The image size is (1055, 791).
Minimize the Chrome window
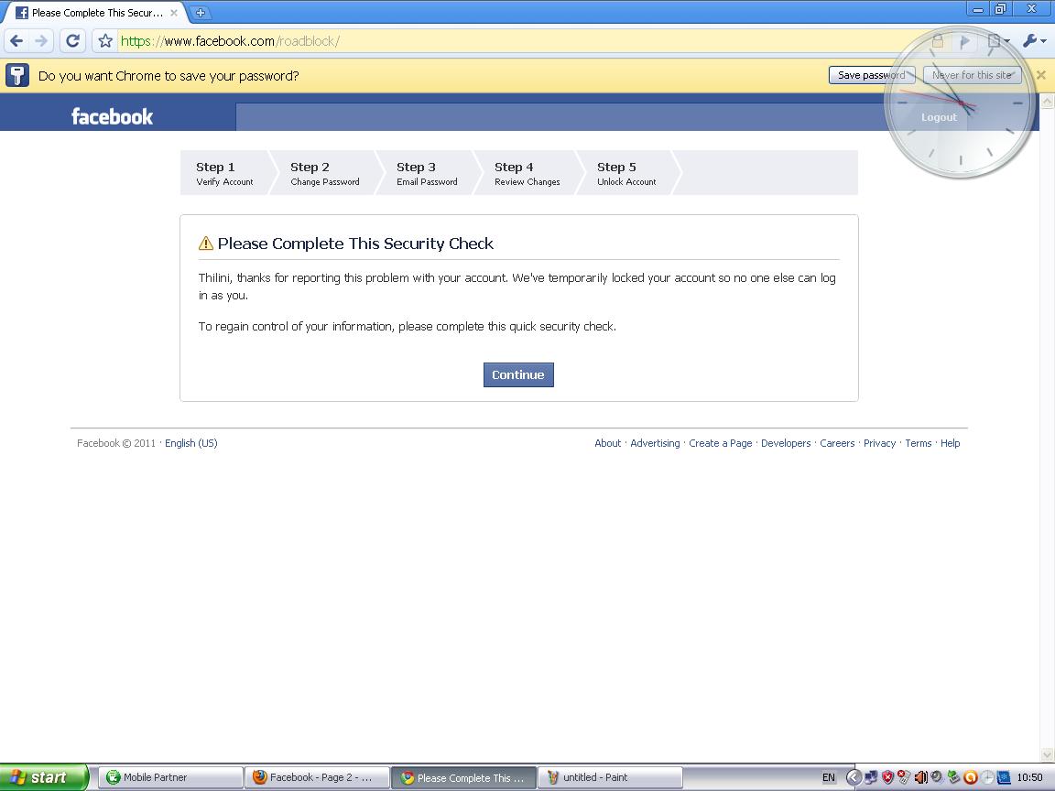[978, 9]
